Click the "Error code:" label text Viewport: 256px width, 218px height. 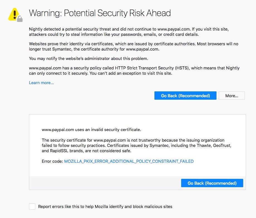(x=52, y=161)
